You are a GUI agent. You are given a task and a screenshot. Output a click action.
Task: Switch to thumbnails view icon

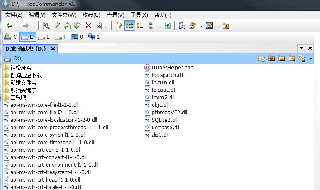(x=151, y=26)
